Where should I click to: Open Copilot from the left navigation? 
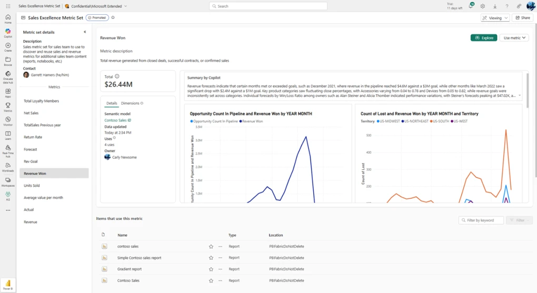(8, 33)
